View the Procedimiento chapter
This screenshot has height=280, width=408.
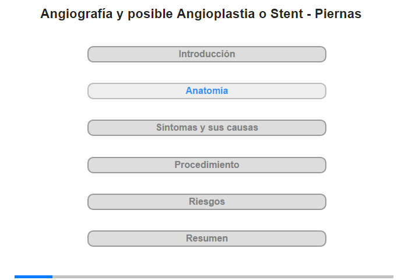(x=207, y=165)
